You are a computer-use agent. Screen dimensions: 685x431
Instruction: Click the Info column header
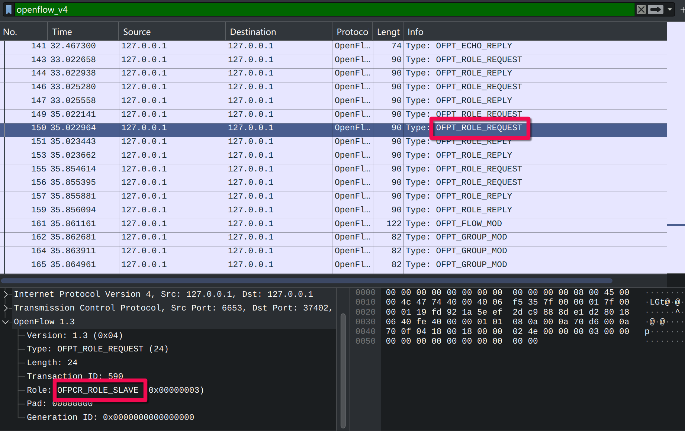point(521,32)
